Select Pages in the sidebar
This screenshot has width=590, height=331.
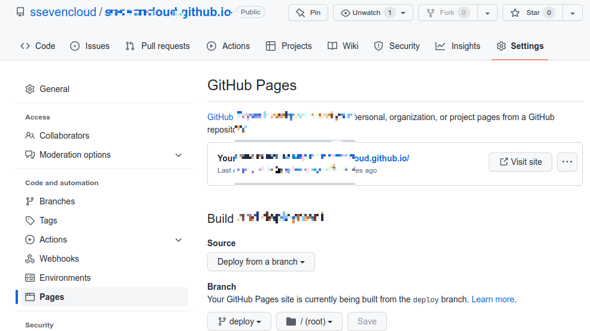104,297
